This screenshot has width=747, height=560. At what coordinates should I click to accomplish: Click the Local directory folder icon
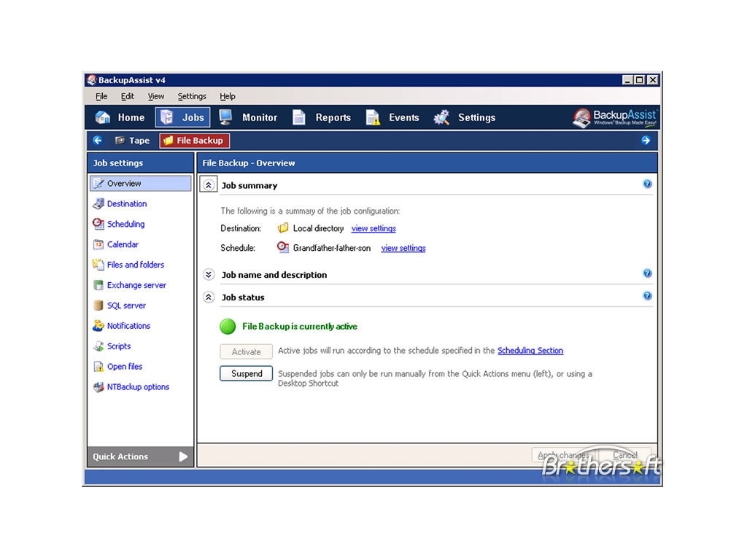[x=283, y=228]
